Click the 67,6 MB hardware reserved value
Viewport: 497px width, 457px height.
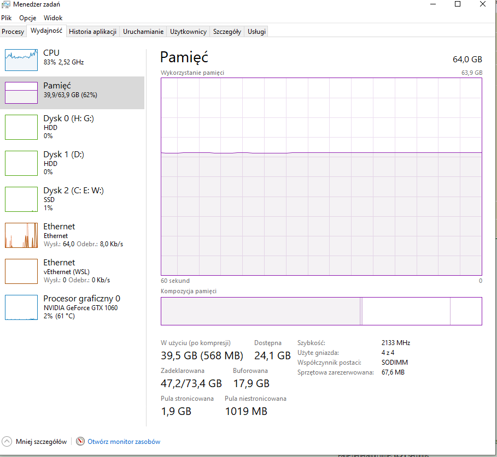pos(393,372)
